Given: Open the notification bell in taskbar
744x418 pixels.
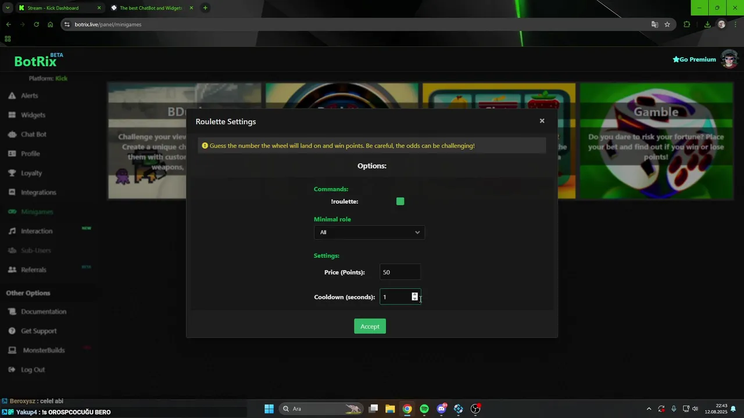Looking at the screenshot, I should pos(734,409).
